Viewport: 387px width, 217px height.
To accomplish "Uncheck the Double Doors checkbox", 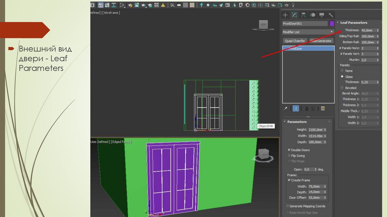I will (289, 150).
